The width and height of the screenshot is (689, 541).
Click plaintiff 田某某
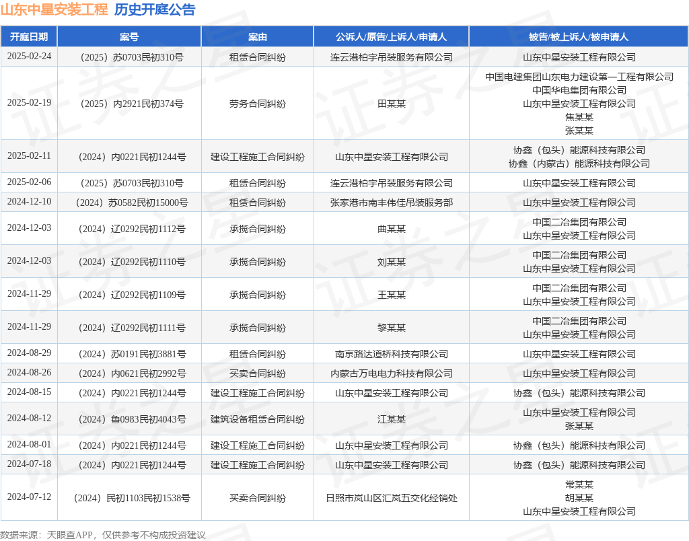pyautogui.click(x=391, y=104)
